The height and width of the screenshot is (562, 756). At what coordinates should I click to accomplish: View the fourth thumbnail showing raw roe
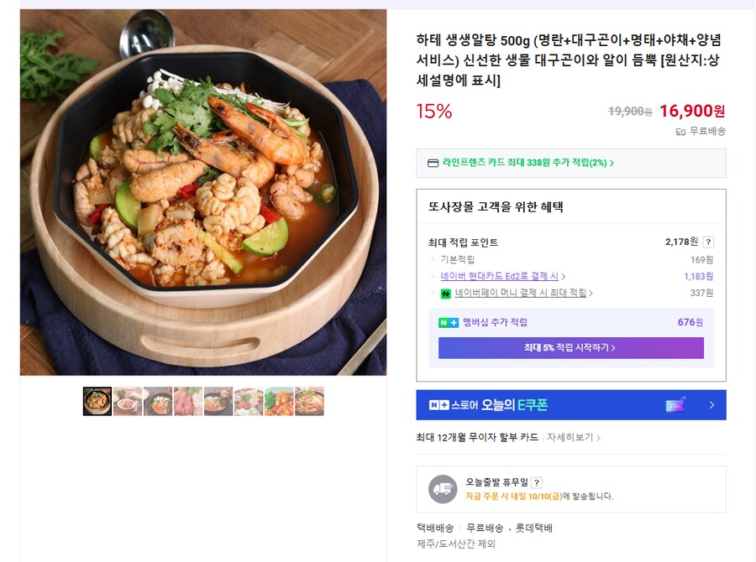click(188, 401)
